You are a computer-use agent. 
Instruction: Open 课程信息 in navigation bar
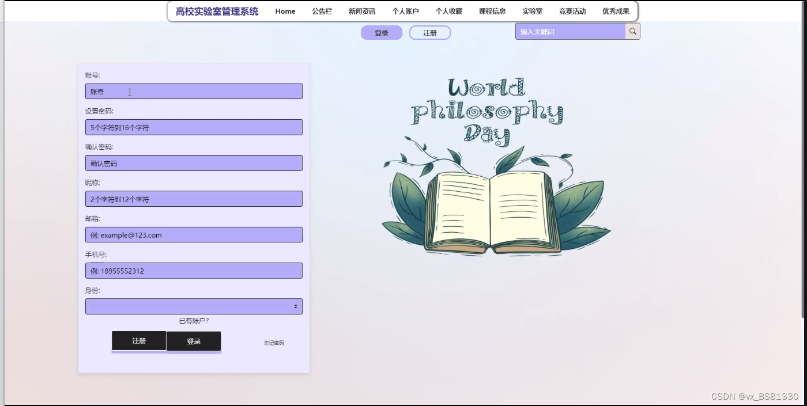[x=492, y=11]
